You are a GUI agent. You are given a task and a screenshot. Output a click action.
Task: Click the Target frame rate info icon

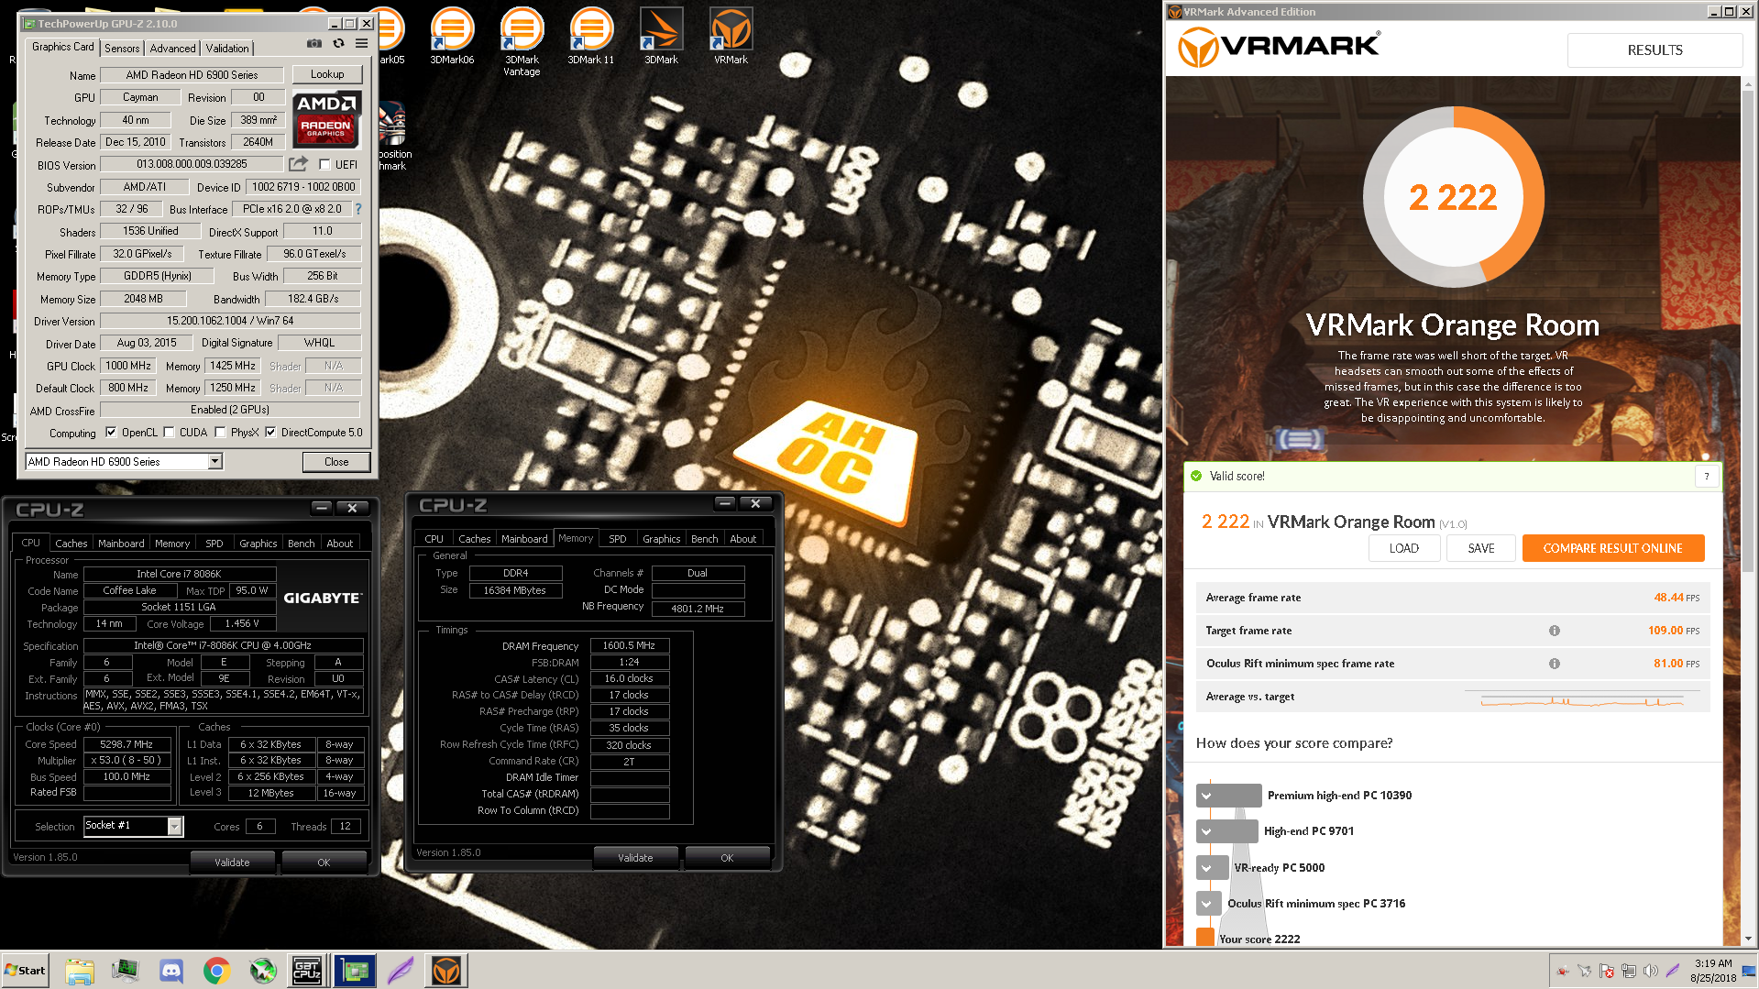[1554, 631]
